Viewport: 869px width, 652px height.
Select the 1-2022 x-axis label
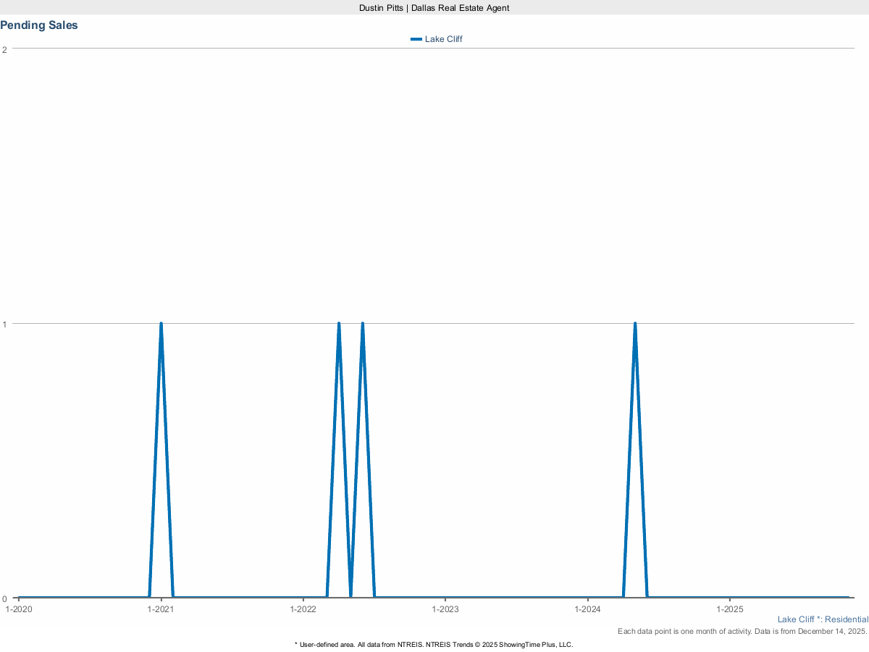(x=303, y=609)
